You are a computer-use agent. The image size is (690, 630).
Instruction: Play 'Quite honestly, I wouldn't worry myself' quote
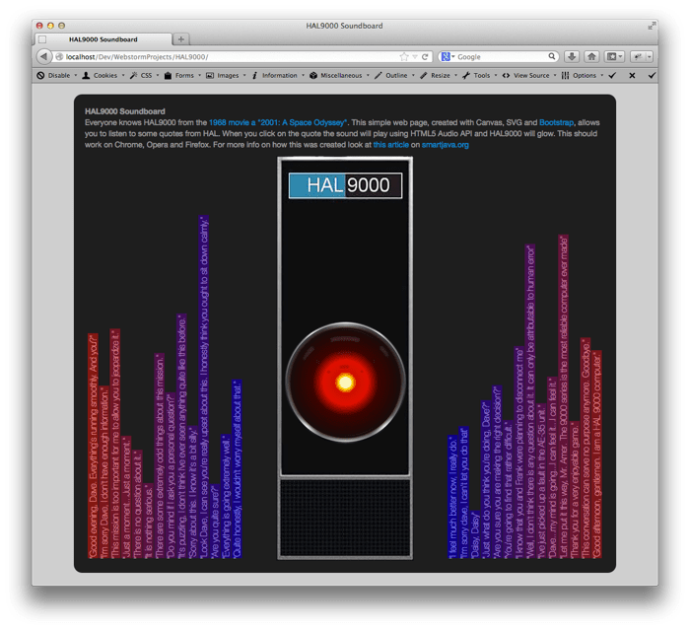(237, 469)
